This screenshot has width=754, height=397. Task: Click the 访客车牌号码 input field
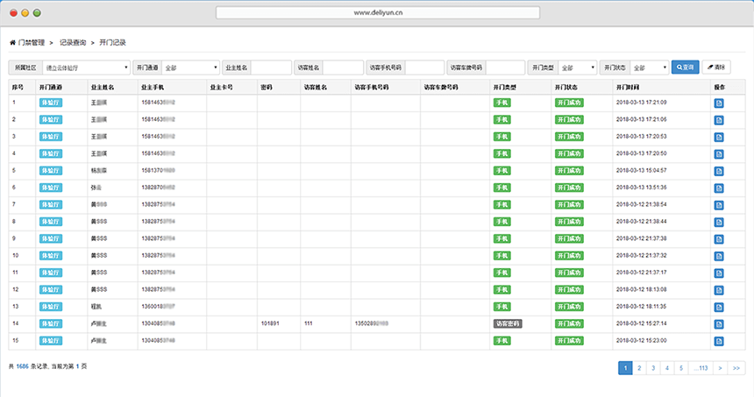tap(505, 67)
